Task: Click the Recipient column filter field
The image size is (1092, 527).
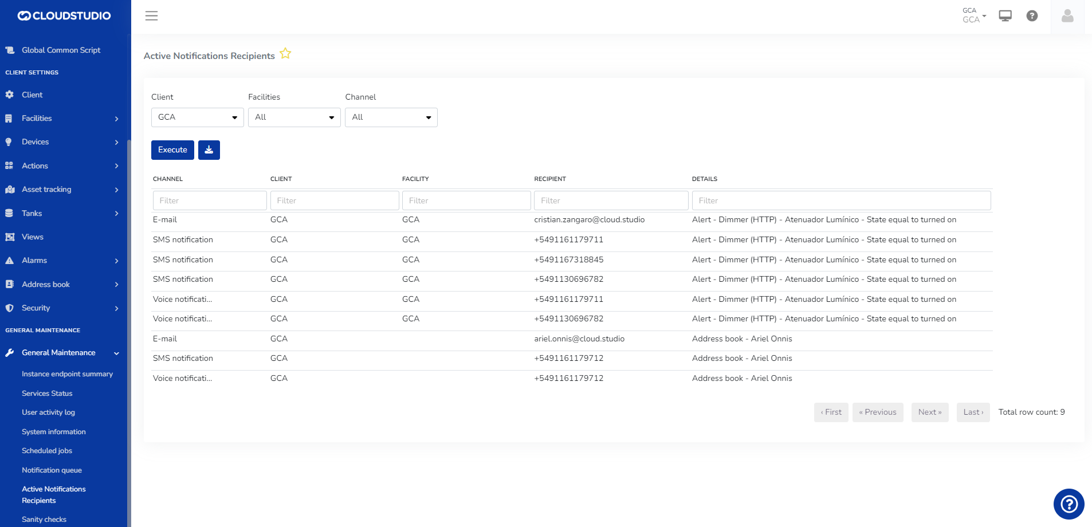Action: (x=611, y=200)
